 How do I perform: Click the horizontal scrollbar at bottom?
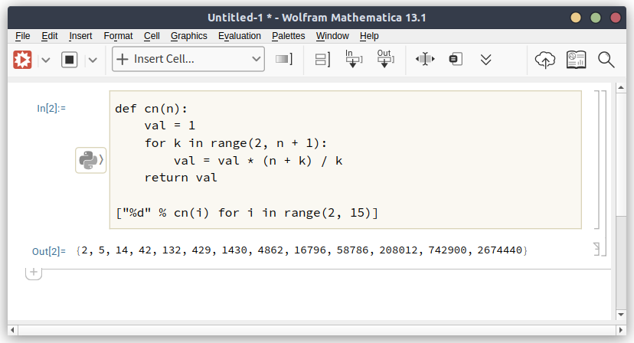pos(316,330)
